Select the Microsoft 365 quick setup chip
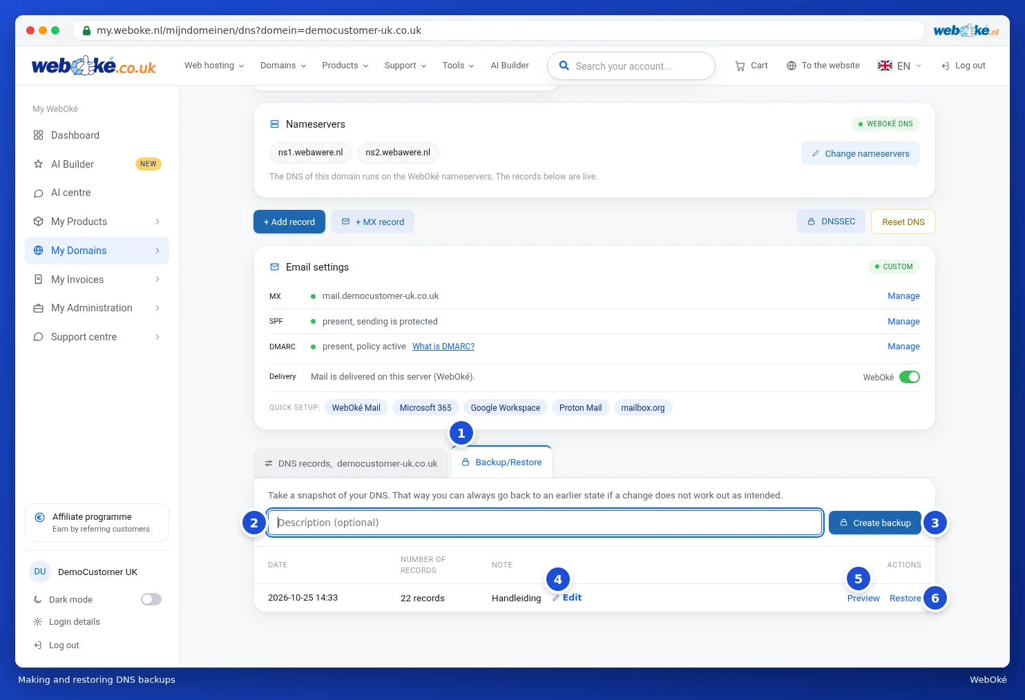The height and width of the screenshot is (700, 1025). (x=425, y=408)
